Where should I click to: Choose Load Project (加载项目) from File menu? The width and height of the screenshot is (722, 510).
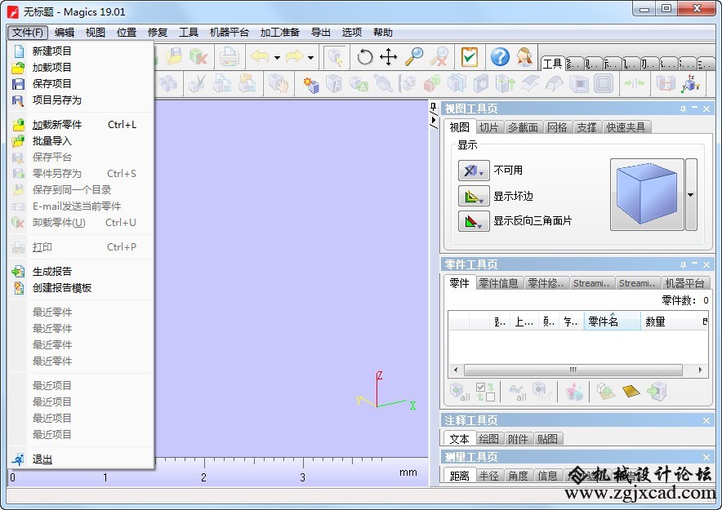click(81, 68)
